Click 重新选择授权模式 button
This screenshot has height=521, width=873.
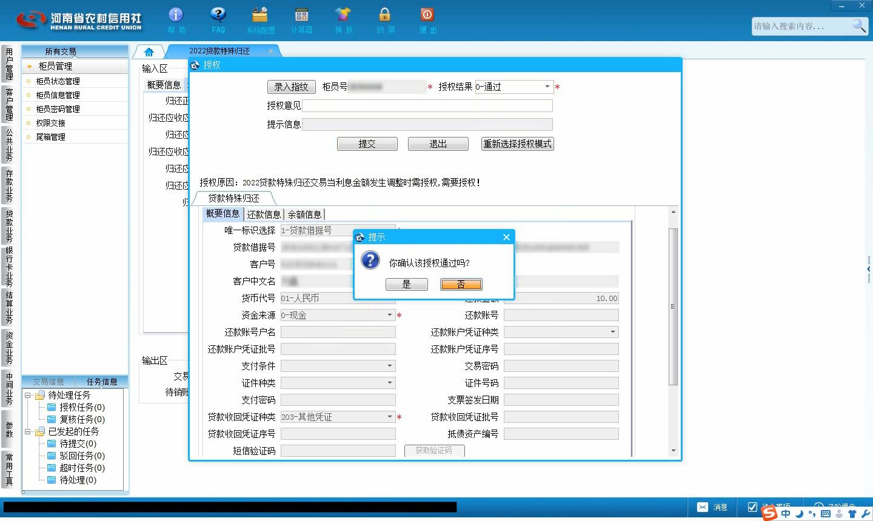[x=518, y=144]
